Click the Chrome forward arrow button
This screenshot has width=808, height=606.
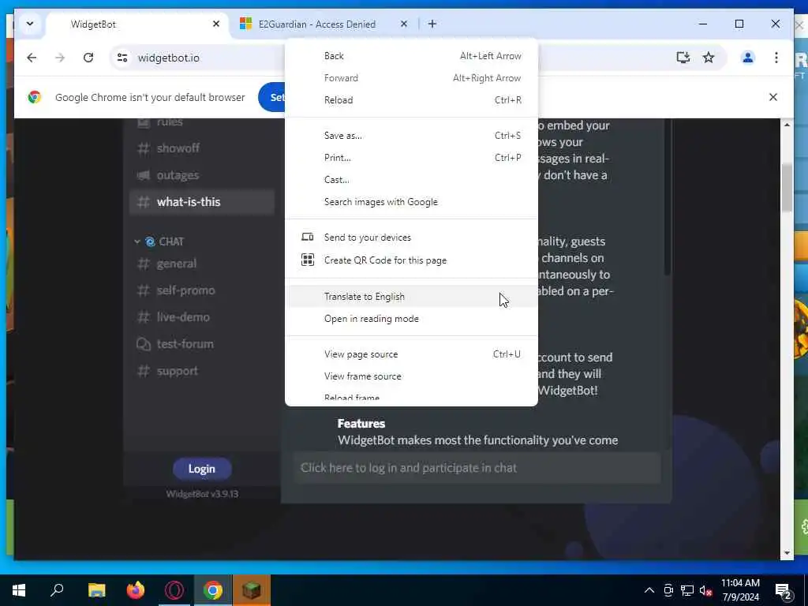click(x=60, y=58)
